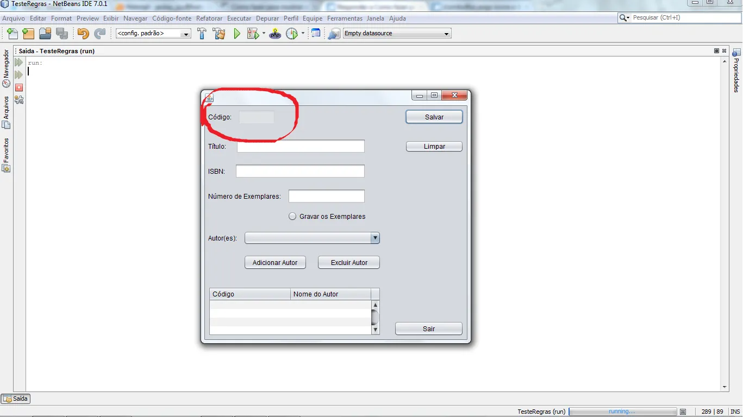Open the Arquivo menu
743x417 pixels.
click(14, 18)
